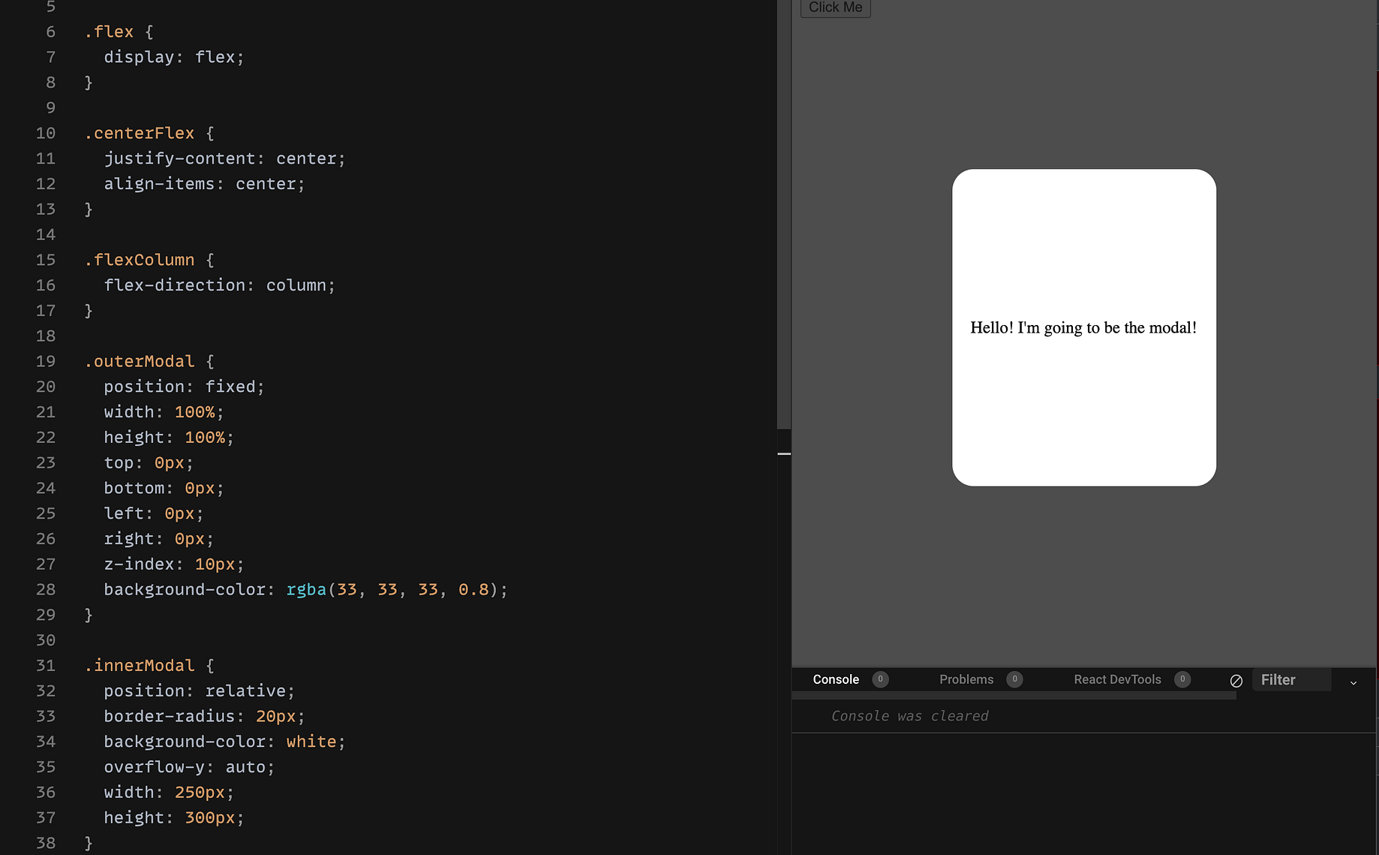Click the modal greeting text in preview
This screenshot has width=1379, height=855.
(x=1083, y=327)
